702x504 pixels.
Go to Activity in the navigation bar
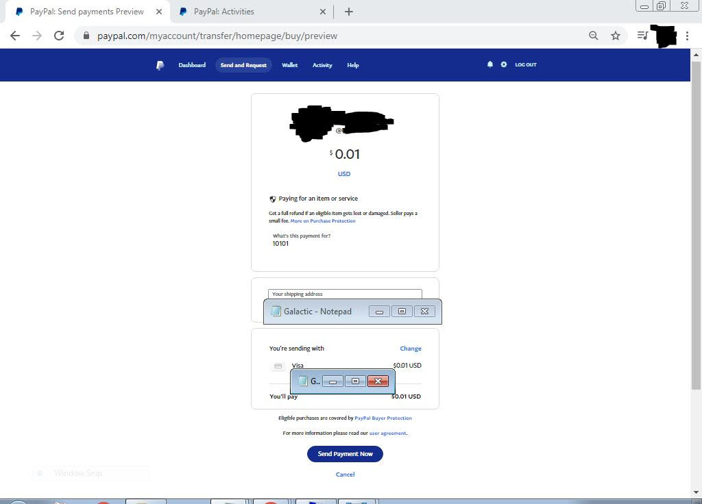point(322,65)
